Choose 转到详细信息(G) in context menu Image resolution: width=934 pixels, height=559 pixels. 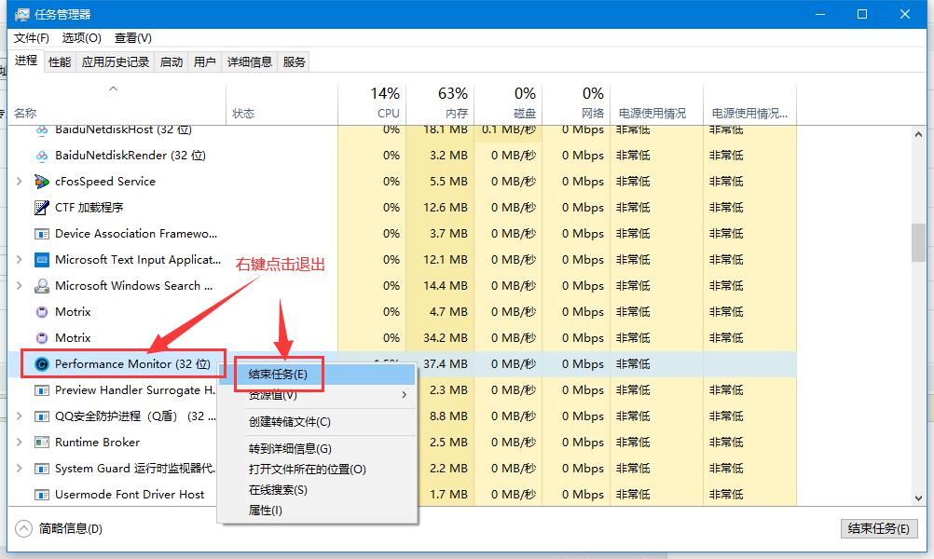pos(318,449)
